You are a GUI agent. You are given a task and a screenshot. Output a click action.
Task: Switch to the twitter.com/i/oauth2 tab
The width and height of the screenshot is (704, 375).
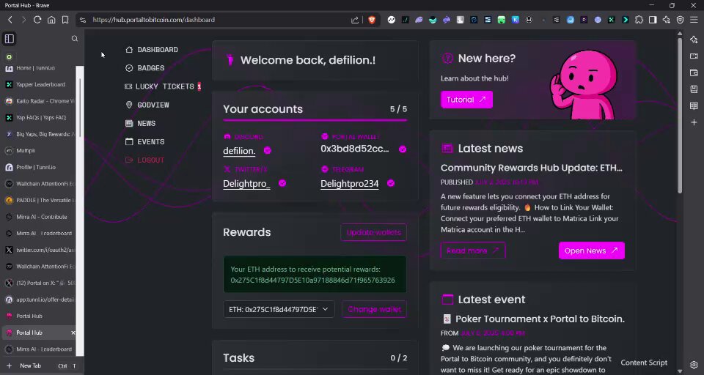click(39, 250)
